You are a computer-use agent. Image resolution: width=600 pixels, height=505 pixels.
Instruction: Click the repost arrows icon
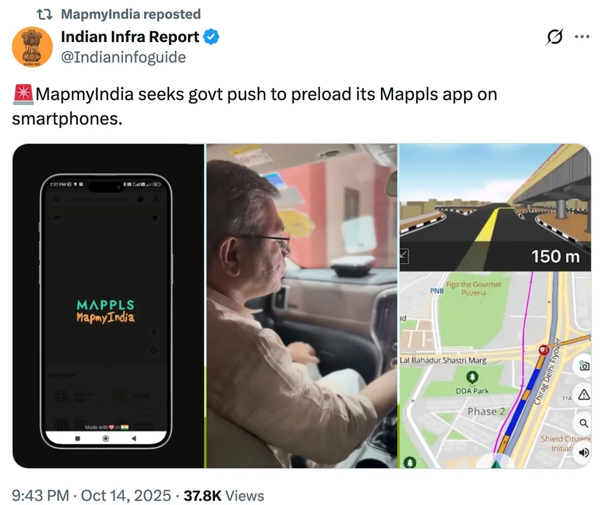45,15
